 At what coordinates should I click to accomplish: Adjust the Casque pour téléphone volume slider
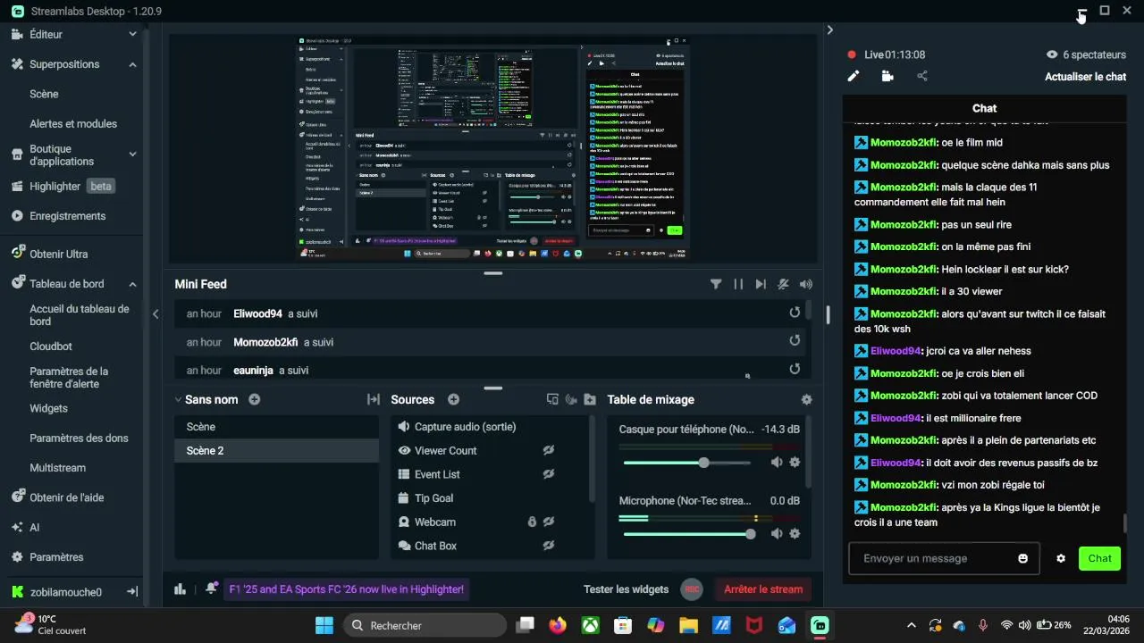coord(686,463)
